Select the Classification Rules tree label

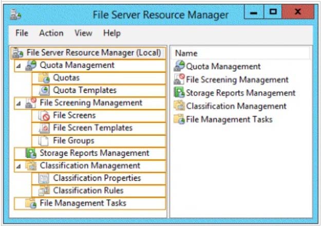pyautogui.click(x=88, y=191)
